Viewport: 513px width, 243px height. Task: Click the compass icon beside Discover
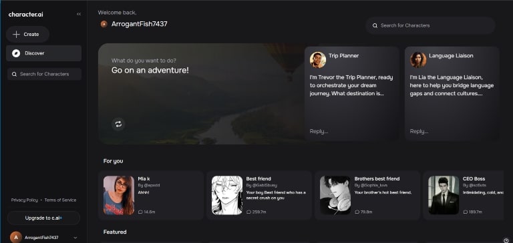16,53
